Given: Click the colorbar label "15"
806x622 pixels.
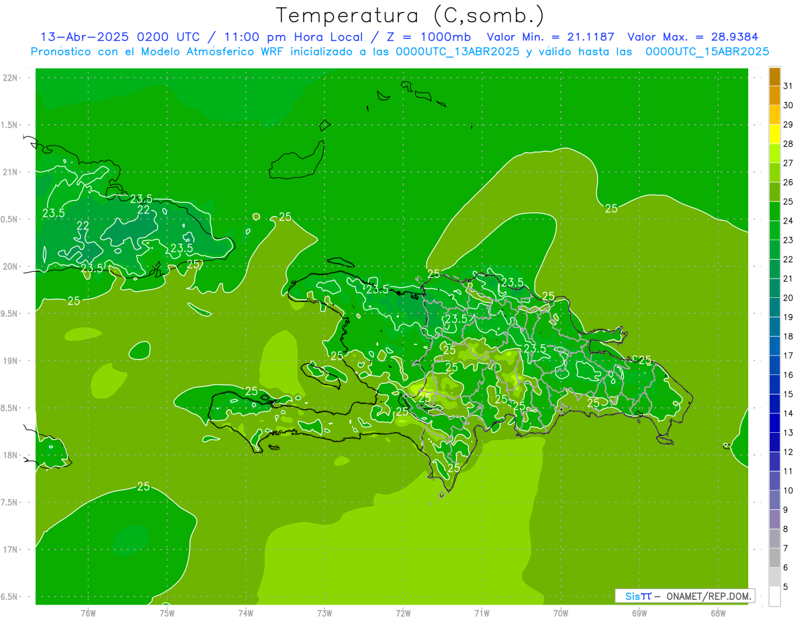Looking at the screenshot, I should (789, 394).
